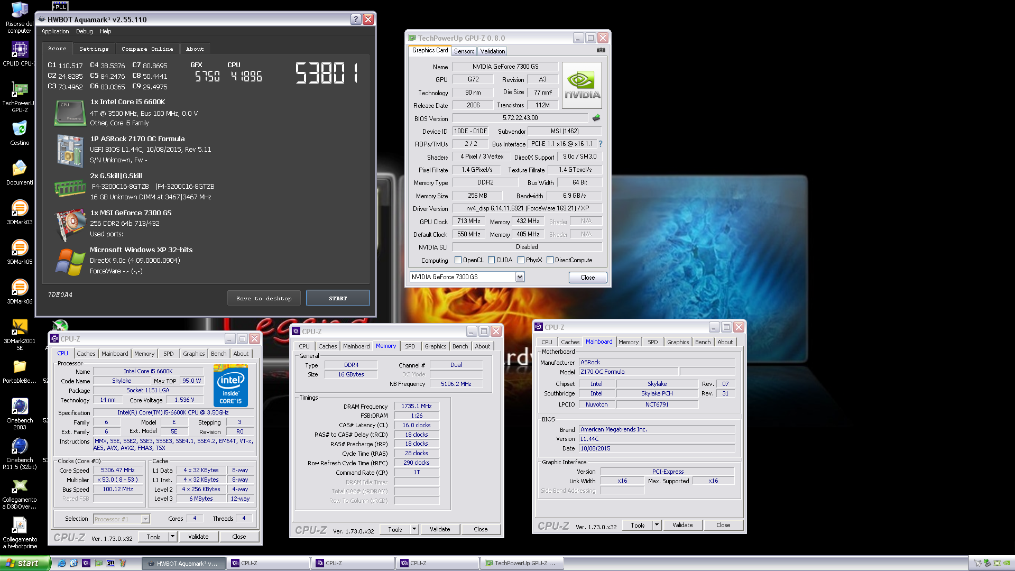Open the Caches tab in CPU-Z CPU window

pos(86,354)
